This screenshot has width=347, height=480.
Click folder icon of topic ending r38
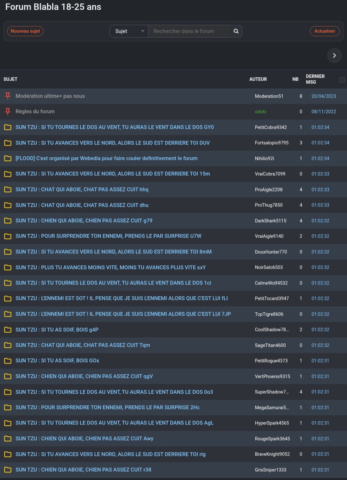(8, 470)
